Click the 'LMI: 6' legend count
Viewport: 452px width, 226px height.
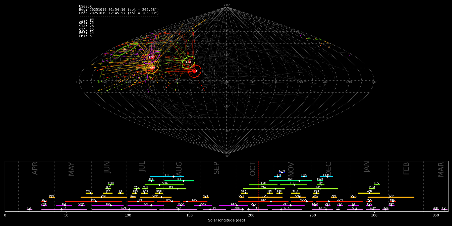point(85,36)
